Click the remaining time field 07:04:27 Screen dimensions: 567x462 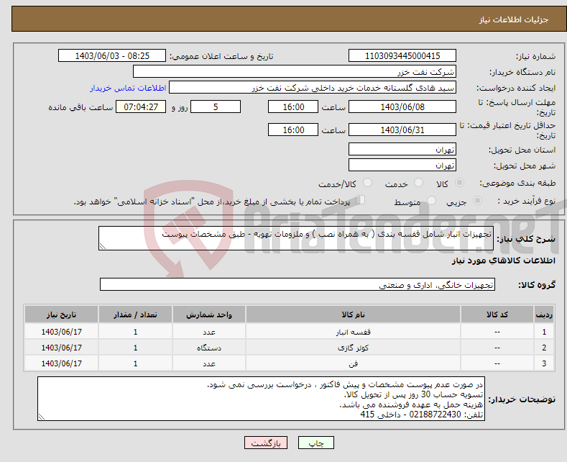(x=141, y=107)
